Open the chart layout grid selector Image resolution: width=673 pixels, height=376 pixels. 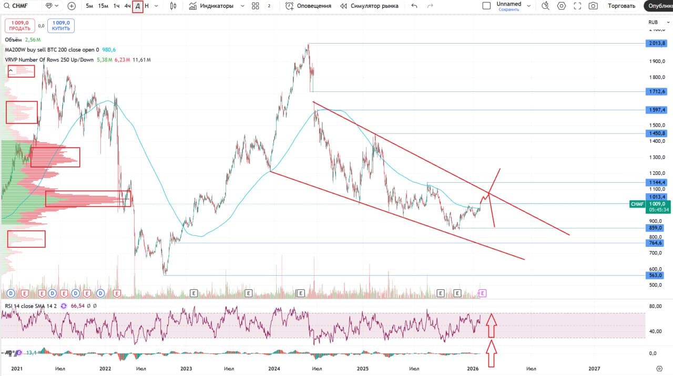point(256,6)
